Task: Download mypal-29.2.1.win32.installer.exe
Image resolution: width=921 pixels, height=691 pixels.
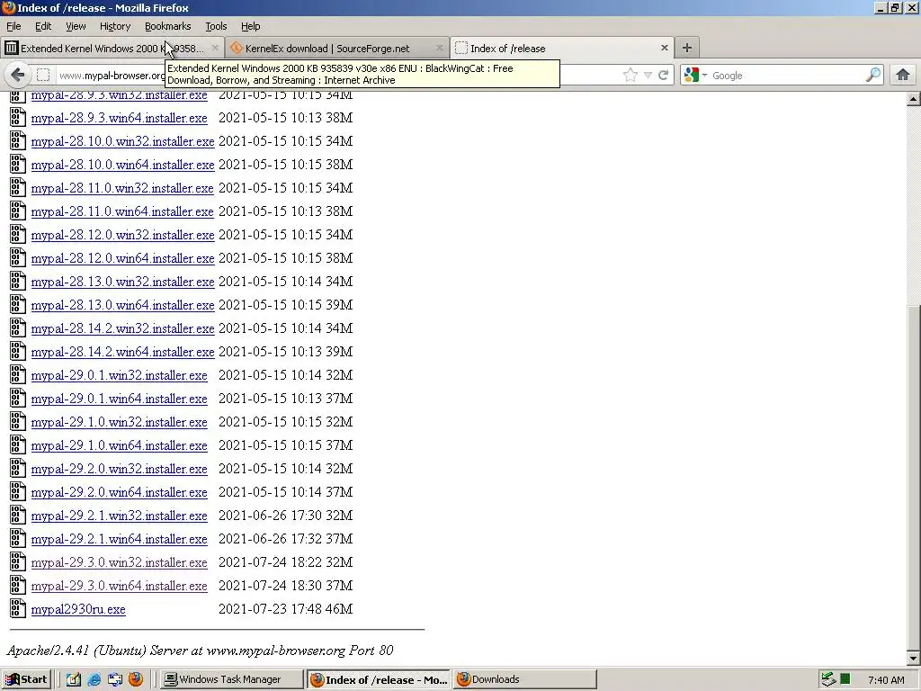Action: [120, 516]
